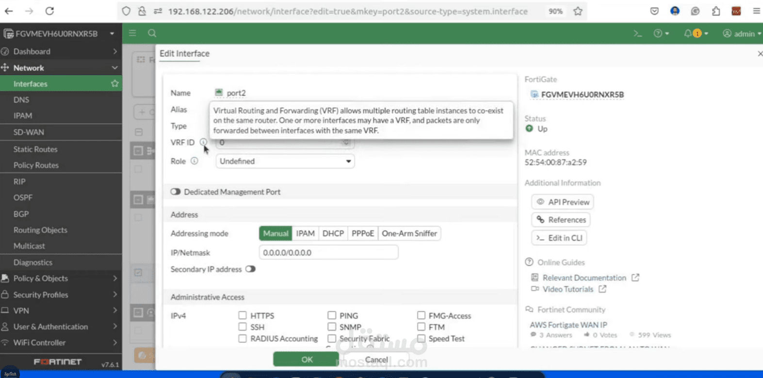This screenshot has height=378, width=763.
Task: Click the site permissions icon in the address bar
Action: tap(158, 11)
